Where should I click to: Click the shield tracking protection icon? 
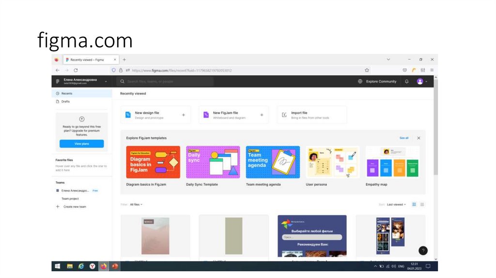[x=113, y=70]
